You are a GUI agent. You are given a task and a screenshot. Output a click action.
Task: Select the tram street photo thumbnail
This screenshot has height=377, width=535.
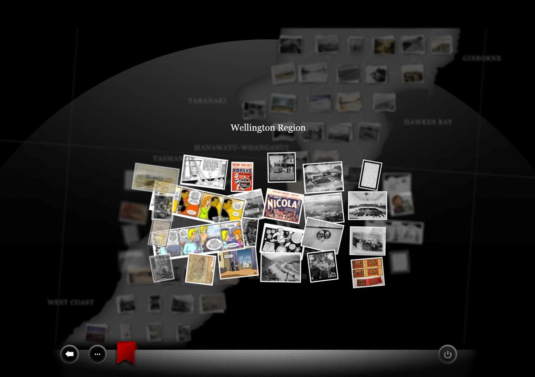point(281,167)
